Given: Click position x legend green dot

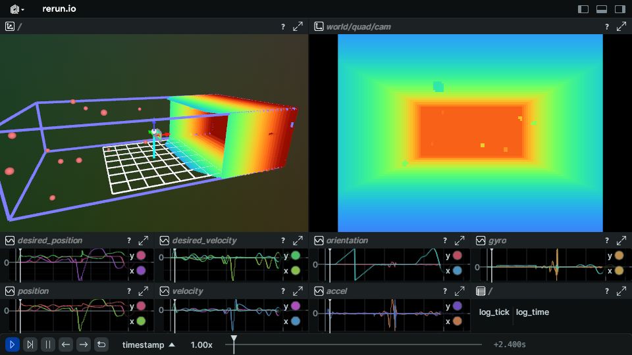Looking at the screenshot, I should tap(141, 321).
